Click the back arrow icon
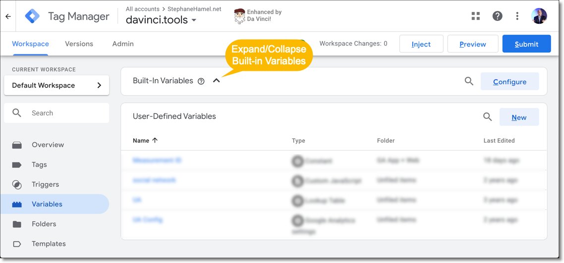 (x=8, y=16)
